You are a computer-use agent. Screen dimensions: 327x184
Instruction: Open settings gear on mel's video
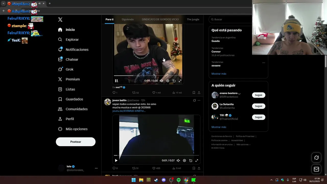(168, 81)
